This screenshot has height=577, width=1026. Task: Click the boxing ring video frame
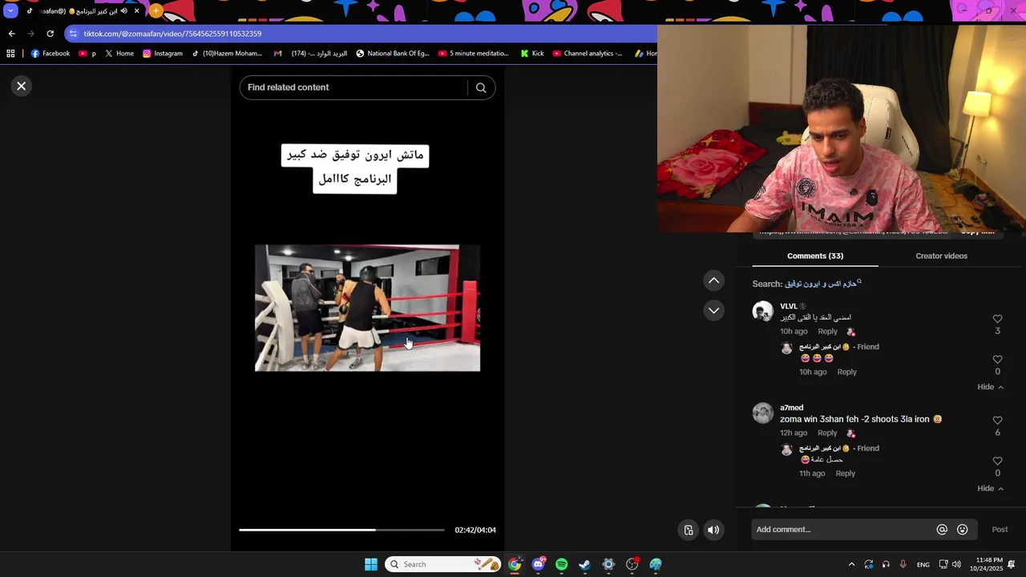(367, 308)
